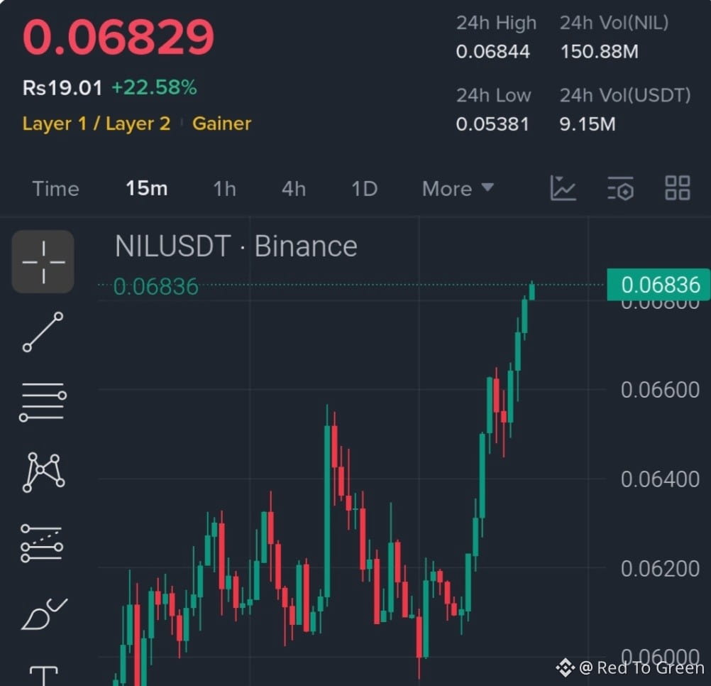The width and height of the screenshot is (711, 686).
Task: Switch to the 4h interval
Action: 293,189
